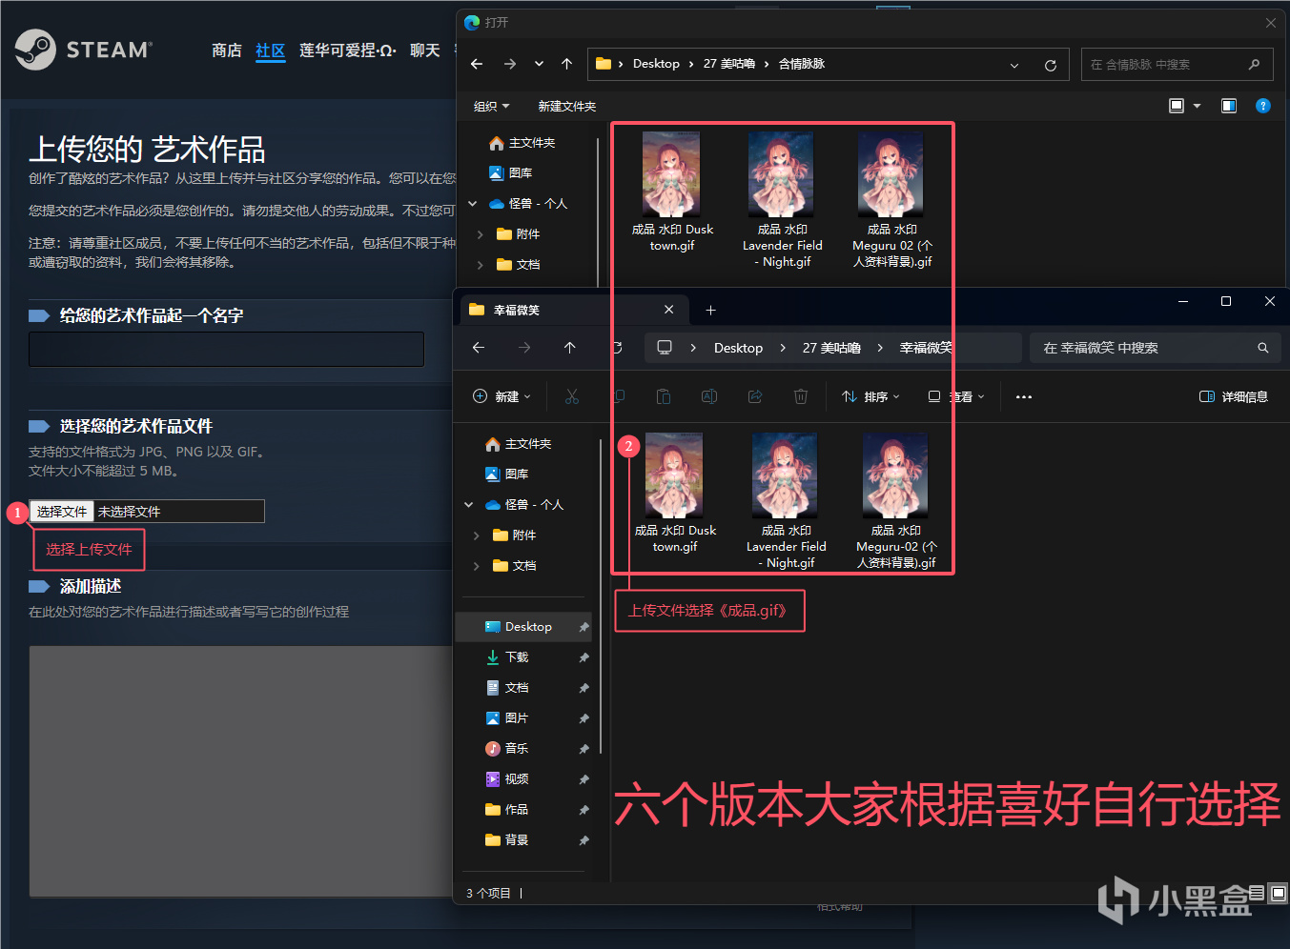Rename using the Explorer toolbar icon
Screen dimensions: 1290x949
[709, 396]
